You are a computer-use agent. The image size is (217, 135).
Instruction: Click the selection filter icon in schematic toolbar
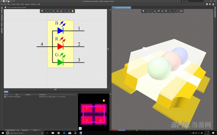tap(42, 11)
